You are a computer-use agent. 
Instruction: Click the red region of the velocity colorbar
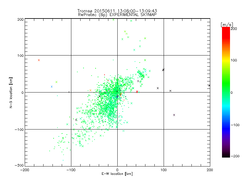coord(226,32)
